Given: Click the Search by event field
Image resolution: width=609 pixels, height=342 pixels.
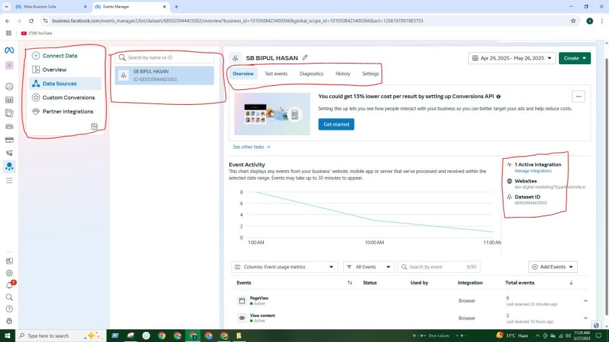Looking at the screenshot, I should pyautogui.click(x=438, y=267).
